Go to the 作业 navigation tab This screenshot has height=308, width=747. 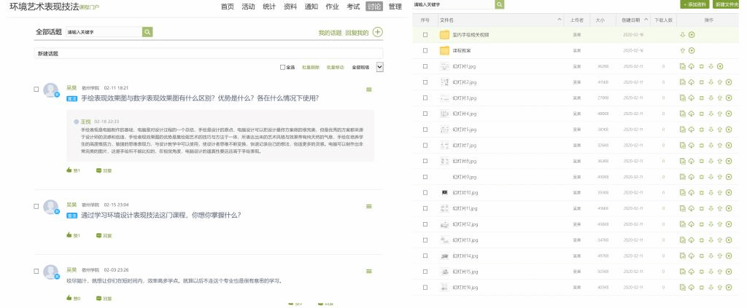[332, 7]
